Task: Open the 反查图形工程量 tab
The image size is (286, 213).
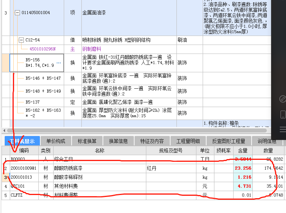Action: (228, 141)
